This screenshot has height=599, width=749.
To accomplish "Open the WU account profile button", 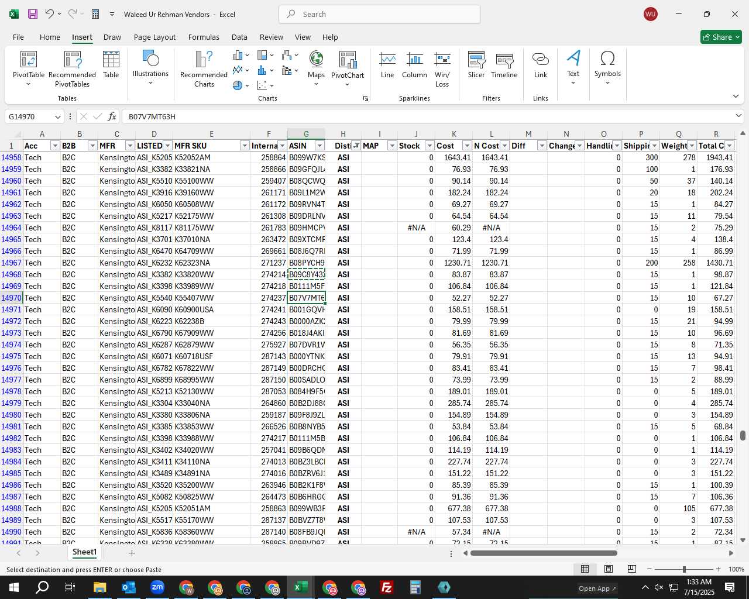I will click(x=650, y=14).
